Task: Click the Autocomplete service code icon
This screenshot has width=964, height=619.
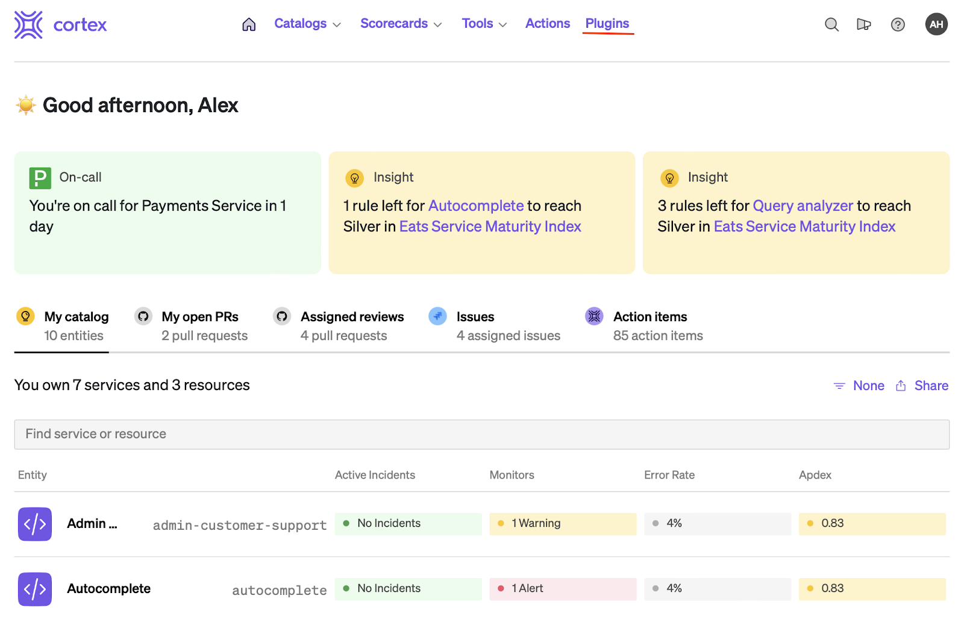Action: [35, 589]
